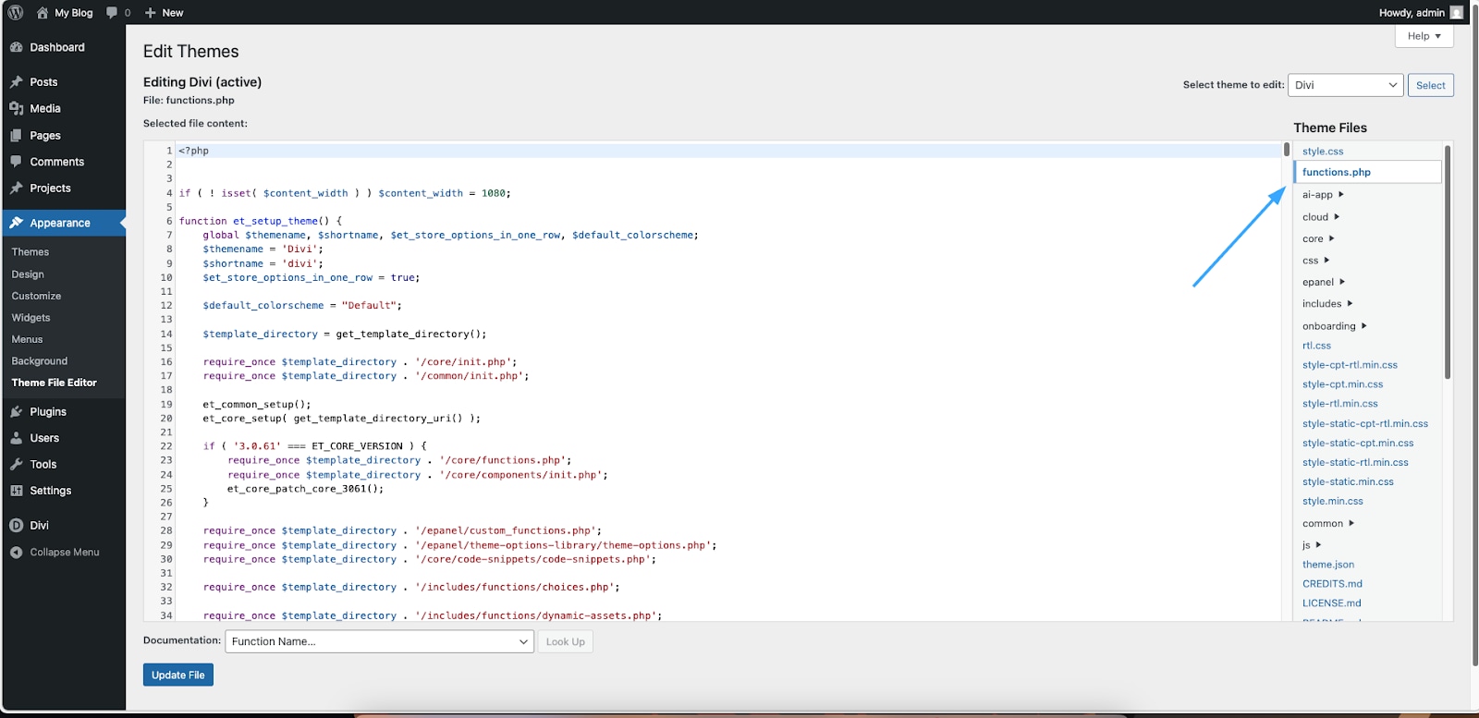Expand the js folder
Viewport: 1479px width, 718px height.
1312,545
